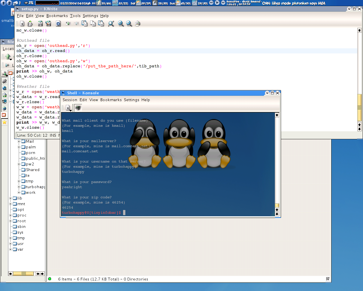The width and height of the screenshot is (363, 291).
Task: Open KWrite Tools menu
Action: pyautogui.click(x=75, y=16)
